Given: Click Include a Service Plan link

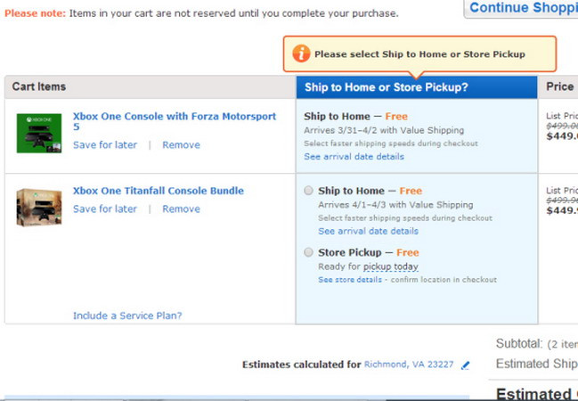Looking at the screenshot, I should point(127,315).
